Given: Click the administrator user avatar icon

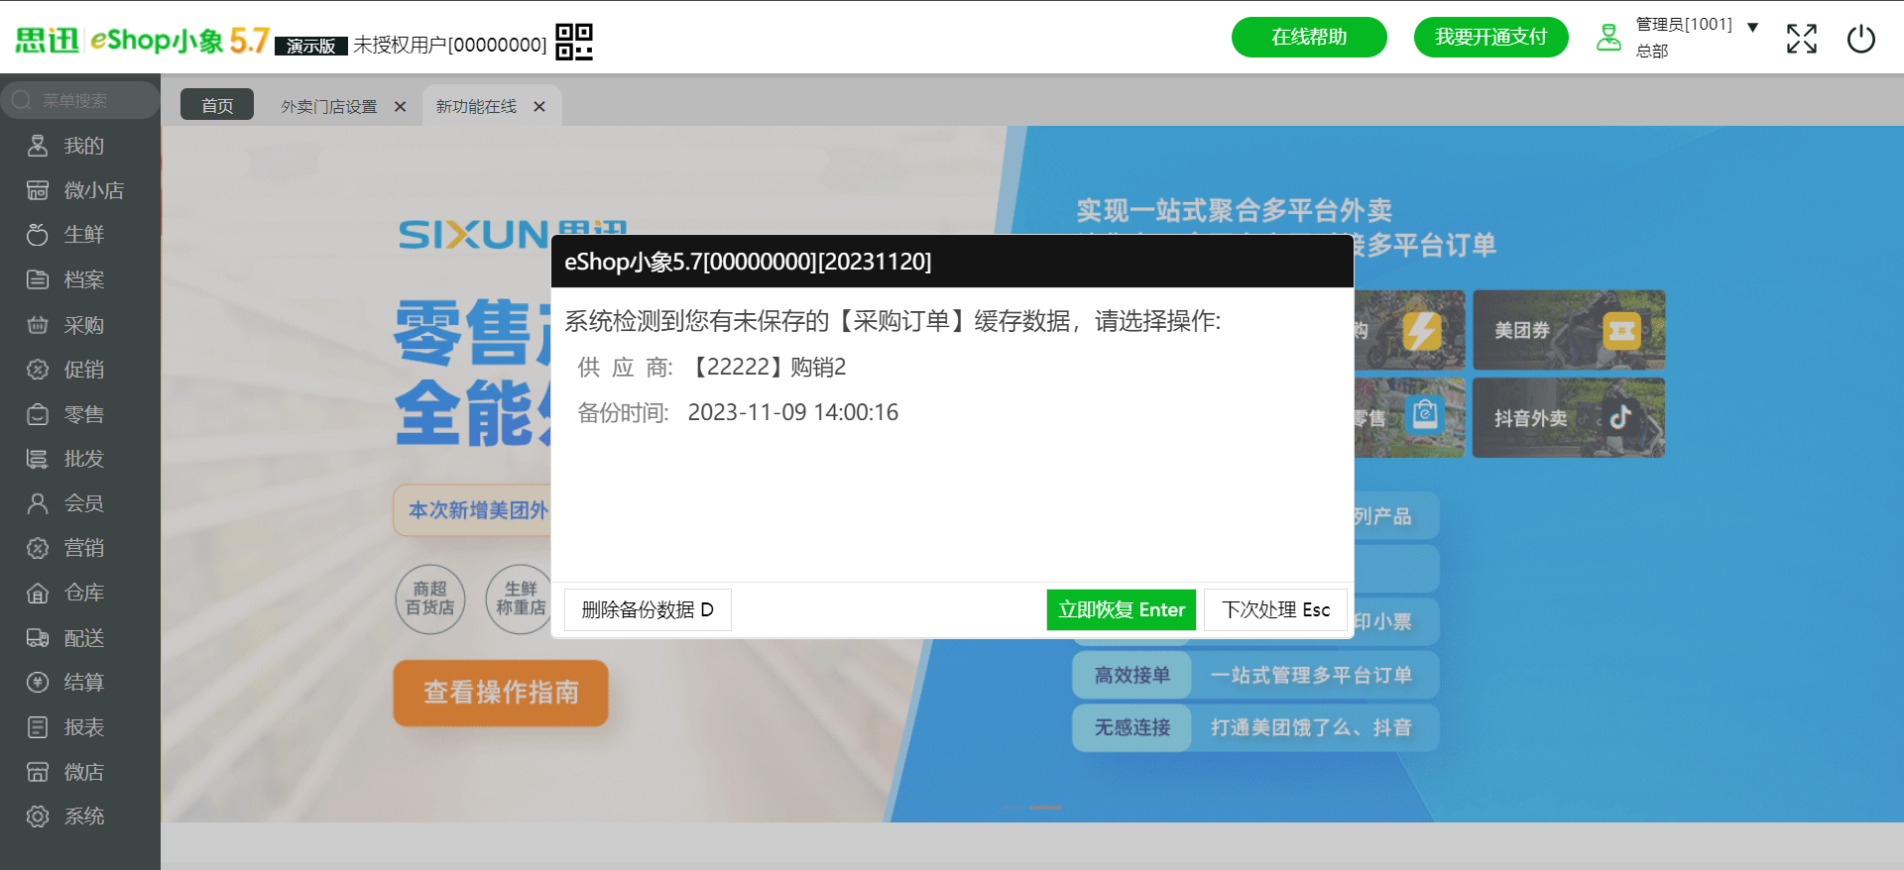Looking at the screenshot, I should click(x=1608, y=38).
